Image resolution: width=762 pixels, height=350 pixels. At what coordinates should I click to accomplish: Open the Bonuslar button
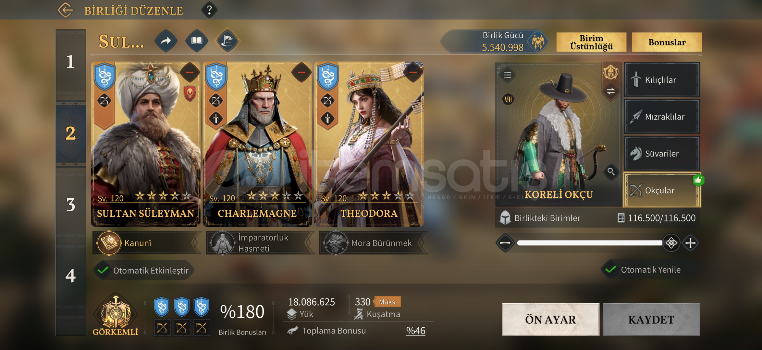pos(667,42)
